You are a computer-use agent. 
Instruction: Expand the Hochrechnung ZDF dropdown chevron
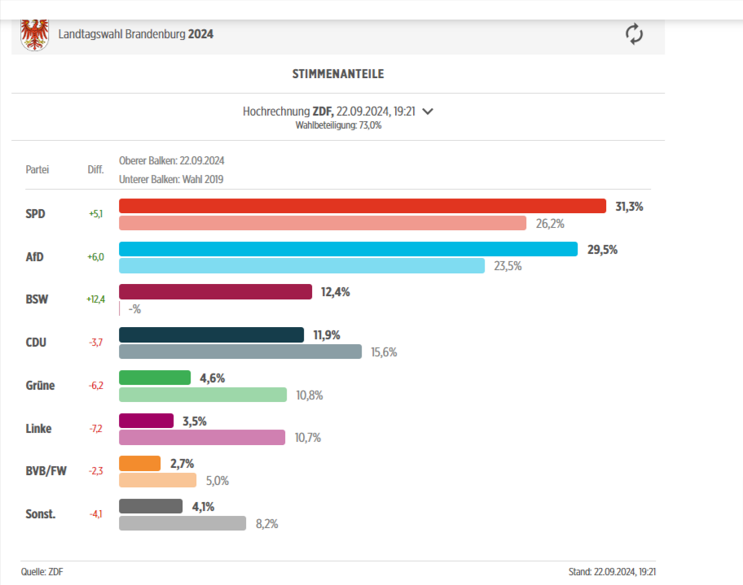point(428,111)
